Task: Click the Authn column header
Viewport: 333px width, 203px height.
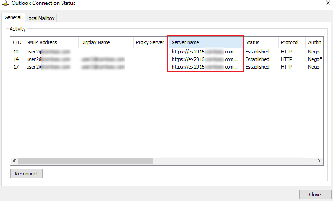Action: (314, 42)
